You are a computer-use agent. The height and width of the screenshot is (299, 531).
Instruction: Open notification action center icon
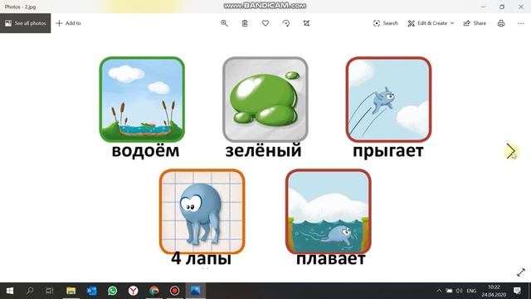(517, 291)
